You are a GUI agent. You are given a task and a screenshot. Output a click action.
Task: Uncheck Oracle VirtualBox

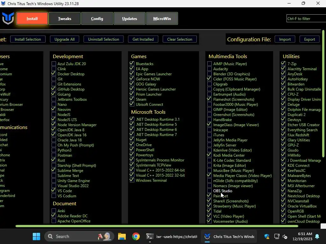click(283, 206)
